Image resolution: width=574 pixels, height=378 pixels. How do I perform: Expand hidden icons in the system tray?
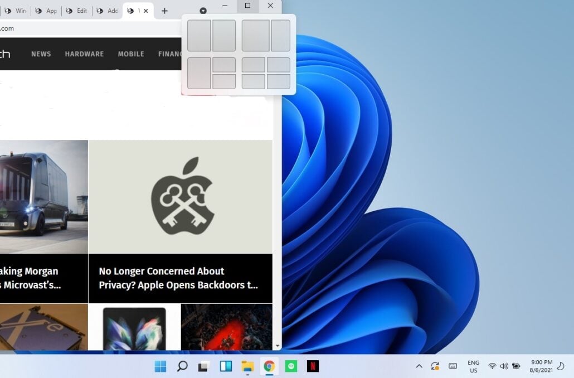[x=419, y=366]
